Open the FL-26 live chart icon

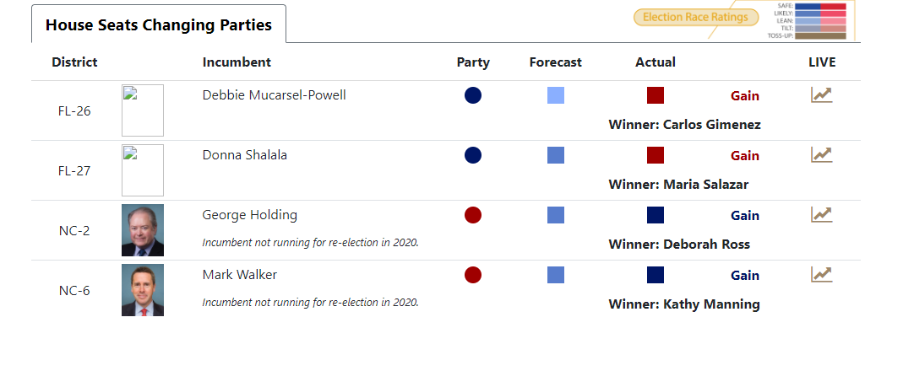point(821,94)
